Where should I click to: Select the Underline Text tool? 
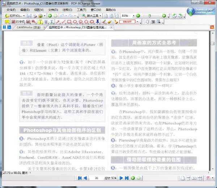pos(52,22)
